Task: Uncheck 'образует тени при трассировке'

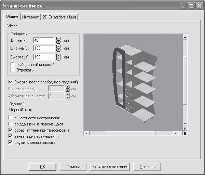Action: (10, 130)
